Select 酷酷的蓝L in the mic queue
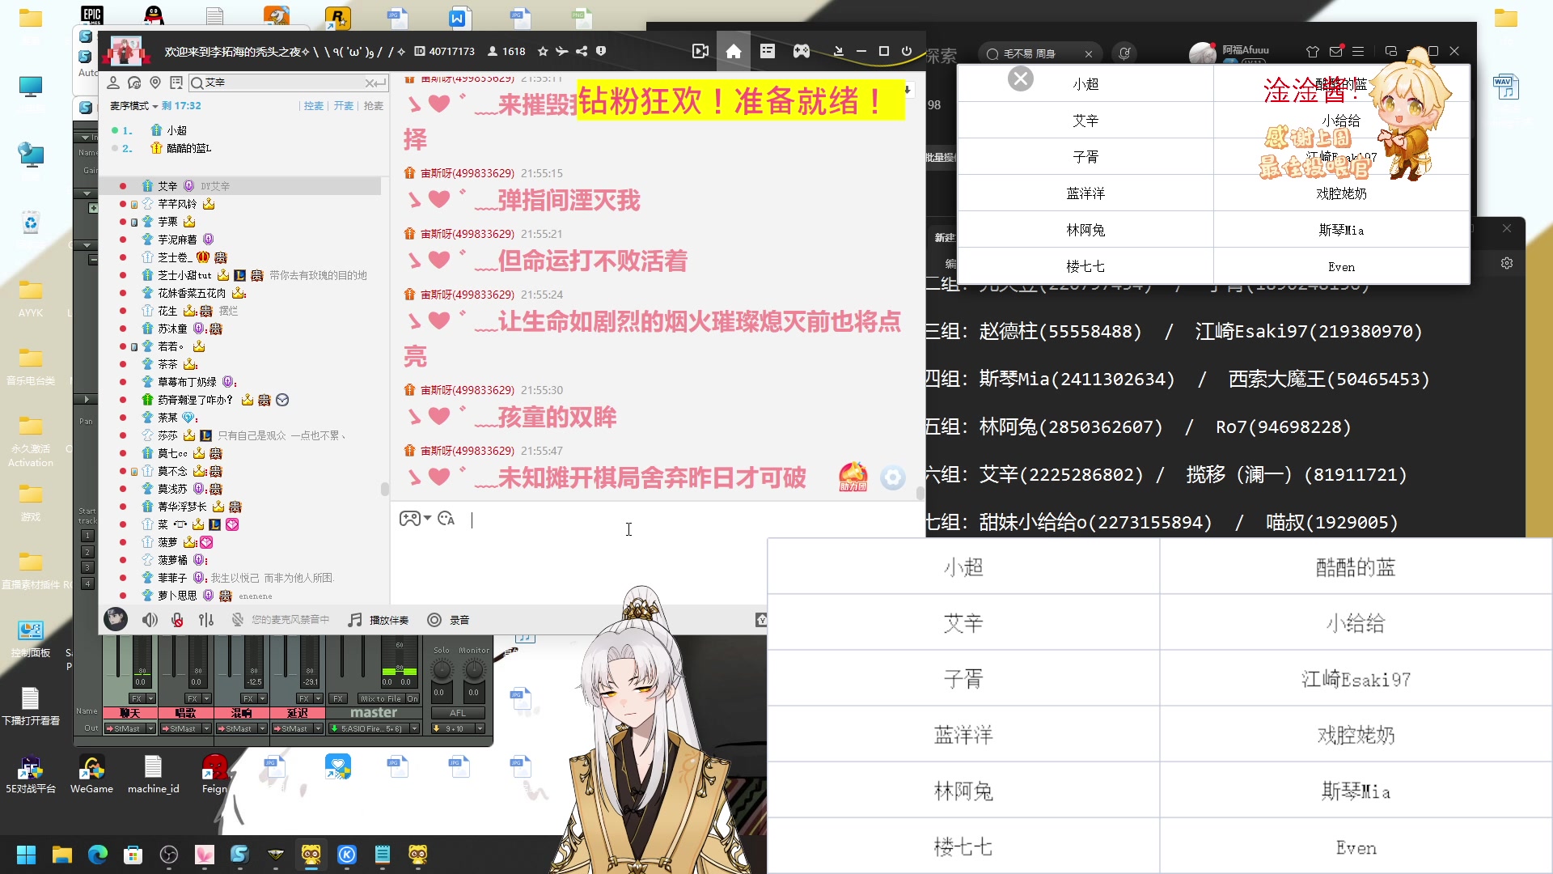 tap(188, 148)
